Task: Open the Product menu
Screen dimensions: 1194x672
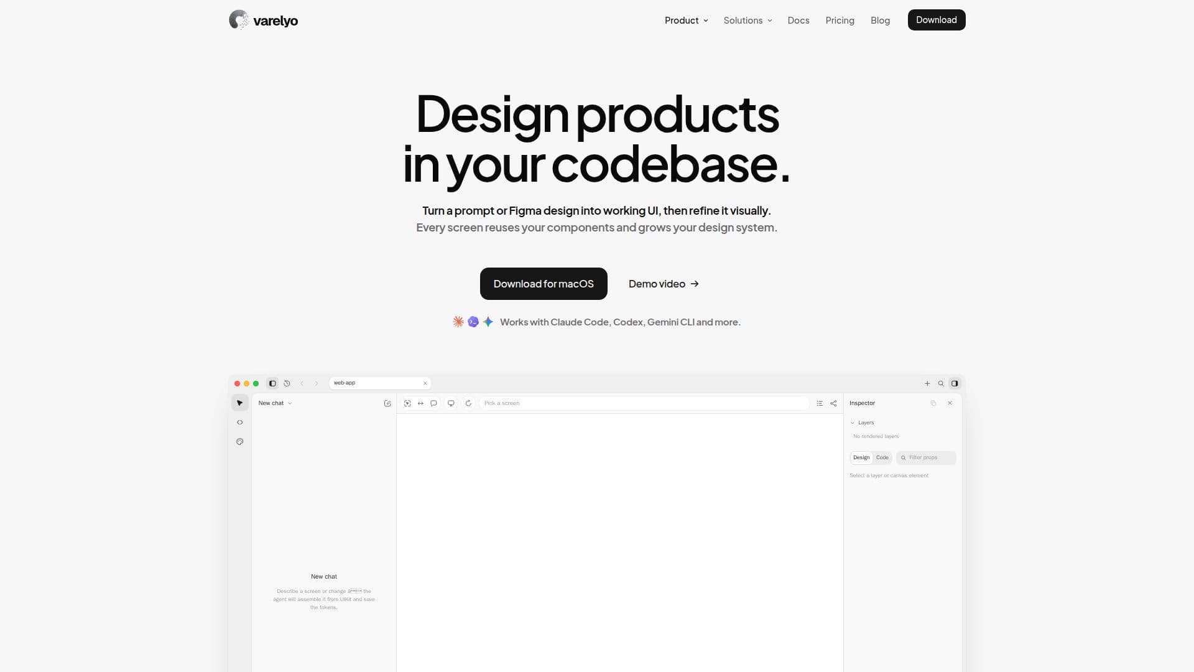Action: coord(687,20)
